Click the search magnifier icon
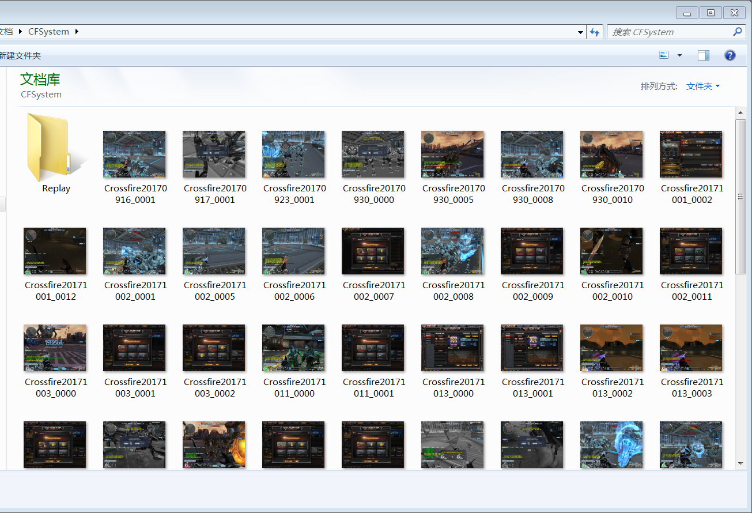This screenshot has width=752, height=513. coord(738,32)
